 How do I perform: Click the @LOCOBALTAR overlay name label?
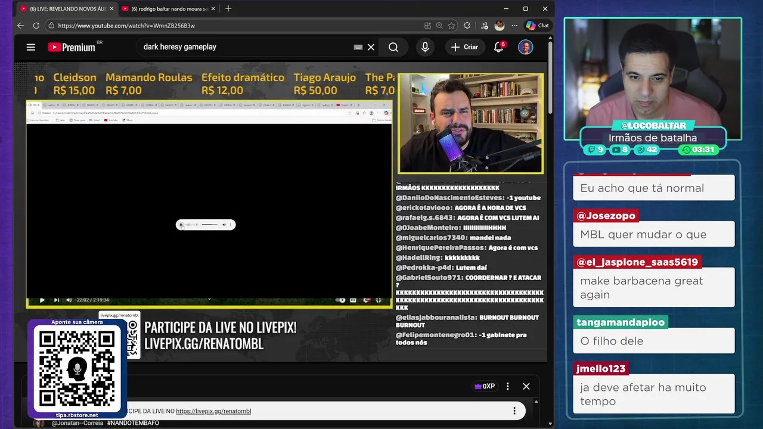(653, 126)
